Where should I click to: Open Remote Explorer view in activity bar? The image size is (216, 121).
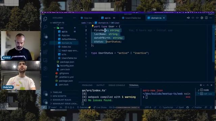(x=45, y=60)
